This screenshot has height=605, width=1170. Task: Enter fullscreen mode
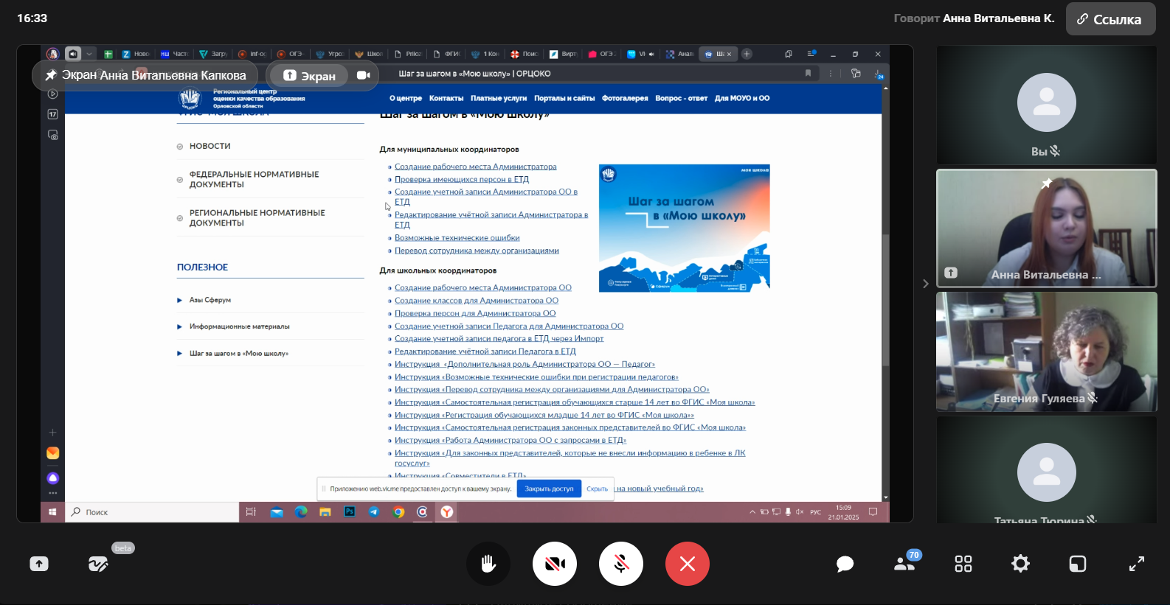click(1137, 564)
